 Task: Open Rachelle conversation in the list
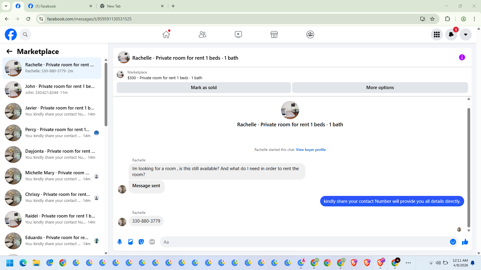(52, 68)
